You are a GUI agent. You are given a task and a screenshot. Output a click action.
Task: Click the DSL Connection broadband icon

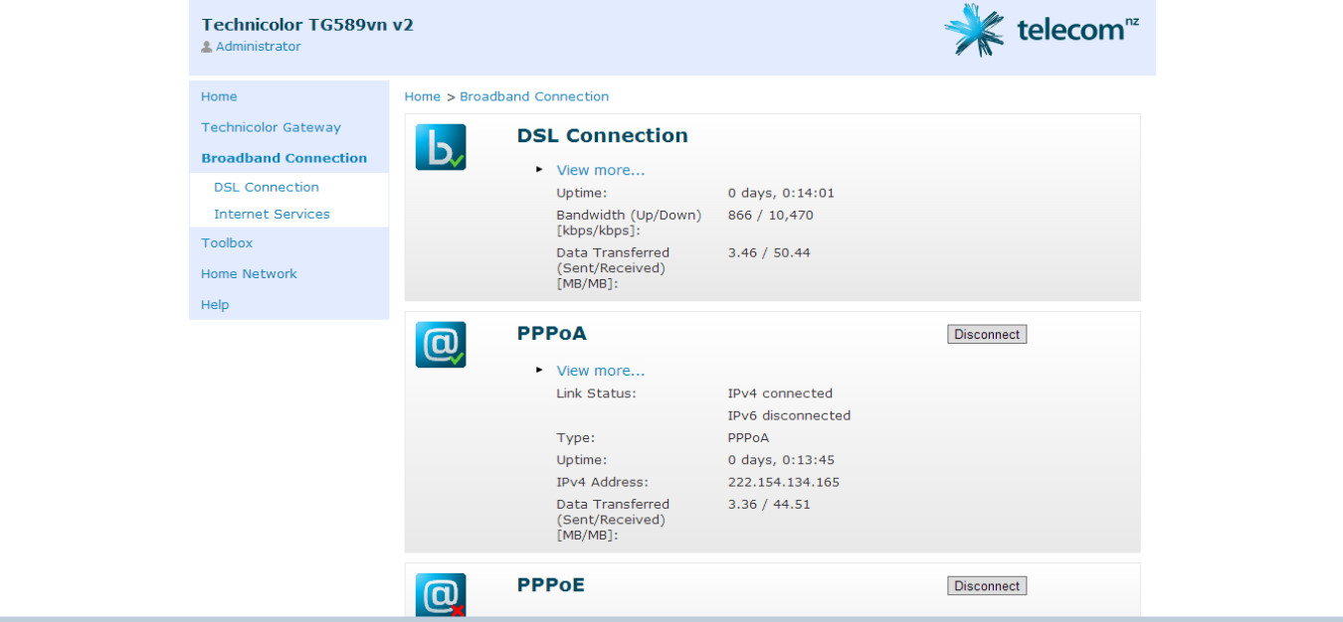click(x=440, y=147)
